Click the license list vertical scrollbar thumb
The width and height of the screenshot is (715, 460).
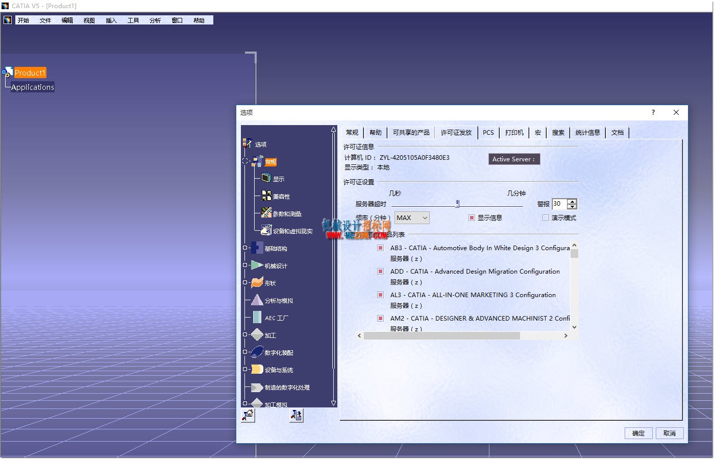point(574,254)
